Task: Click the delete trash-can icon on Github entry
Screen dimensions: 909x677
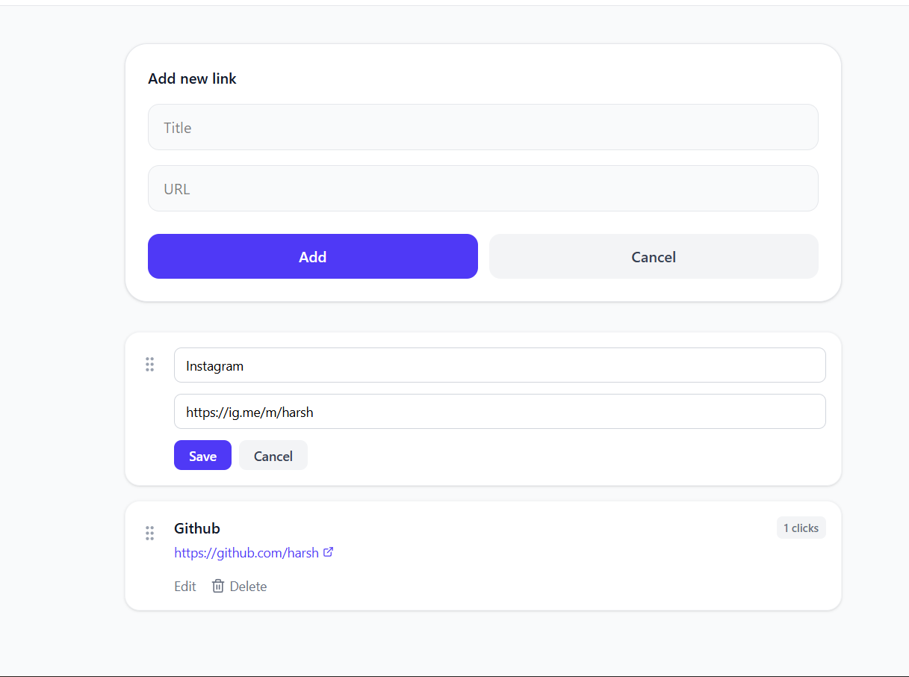Action: click(217, 586)
